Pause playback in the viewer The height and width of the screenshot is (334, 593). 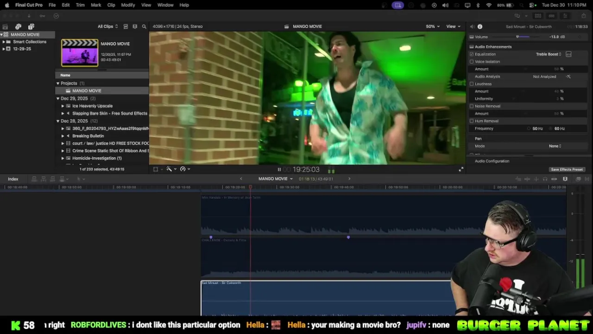279,170
